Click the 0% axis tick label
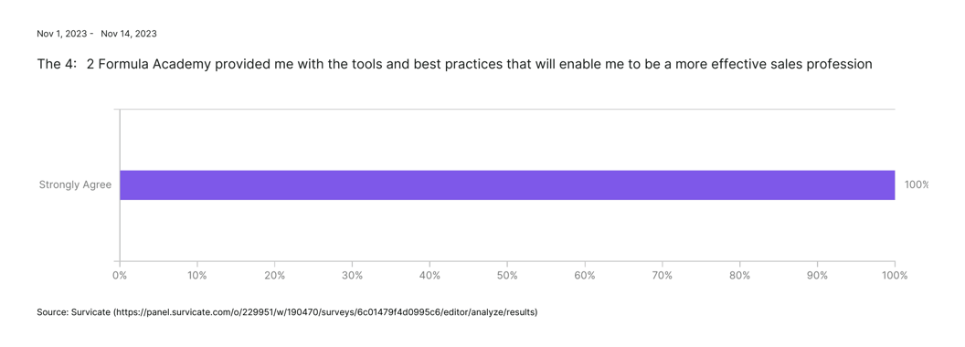The image size is (965, 347). click(120, 276)
